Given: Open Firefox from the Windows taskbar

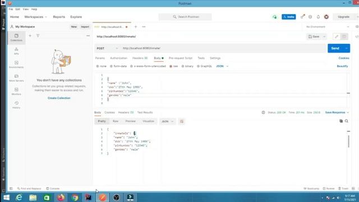Looking at the screenshot, I should (61, 198).
